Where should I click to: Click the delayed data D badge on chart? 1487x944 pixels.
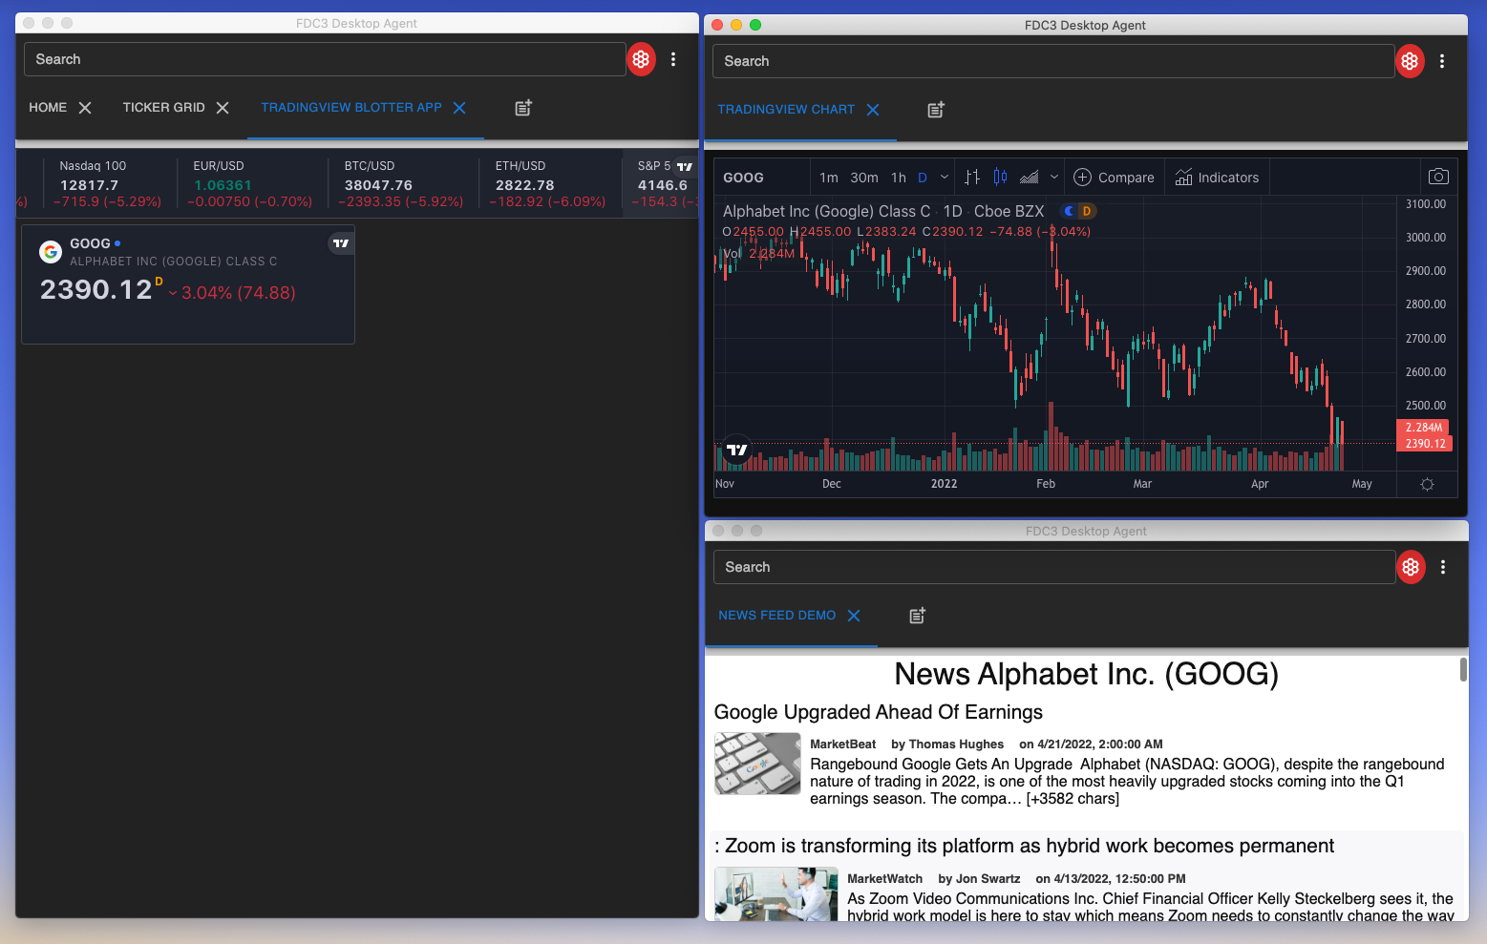pyautogui.click(x=1087, y=211)
